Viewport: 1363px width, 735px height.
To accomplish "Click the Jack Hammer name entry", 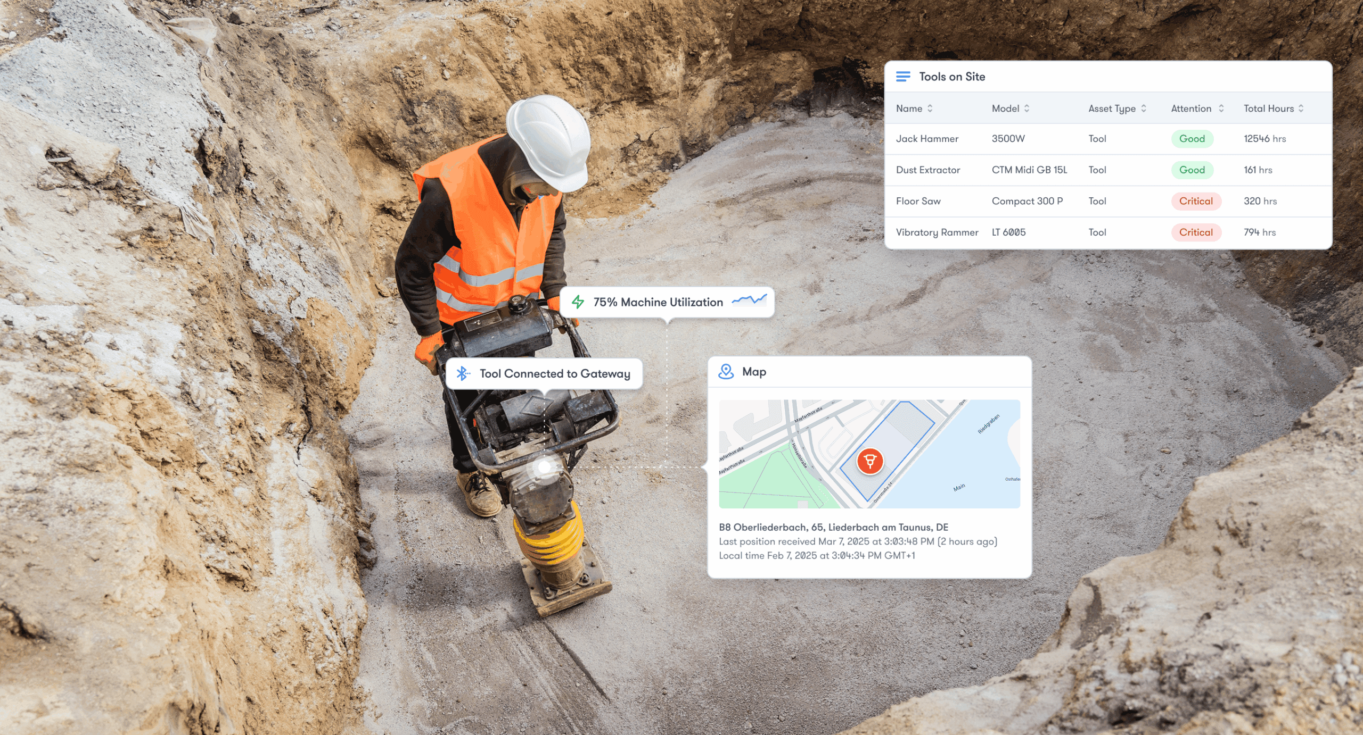I will coord(926,139).
